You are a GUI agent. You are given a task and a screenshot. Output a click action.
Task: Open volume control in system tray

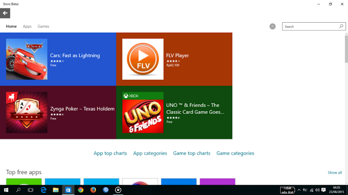(x=317, y=190)
